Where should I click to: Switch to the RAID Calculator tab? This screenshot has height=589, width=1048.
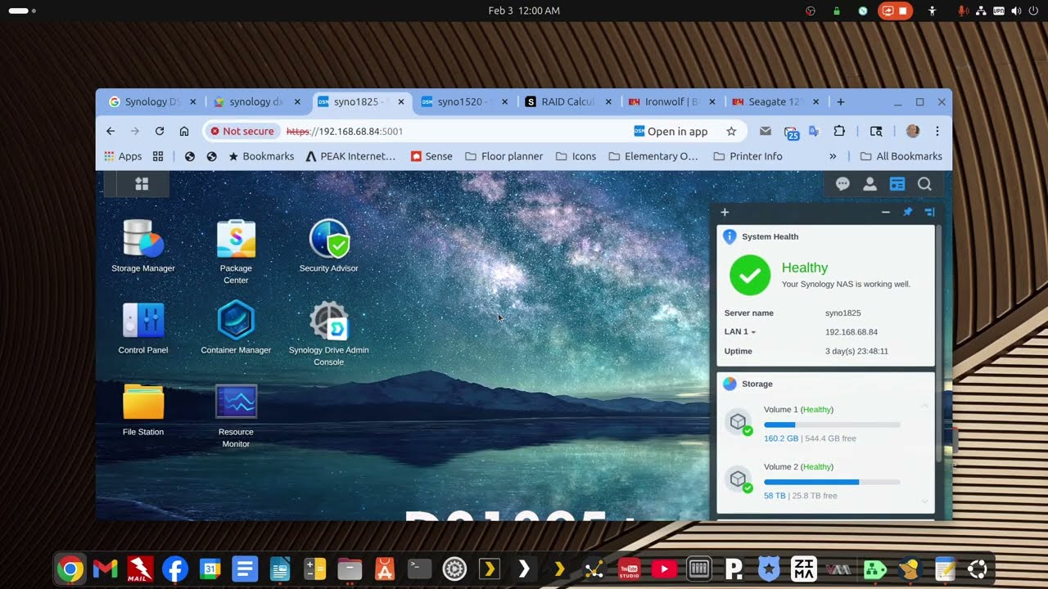point(568,102)
